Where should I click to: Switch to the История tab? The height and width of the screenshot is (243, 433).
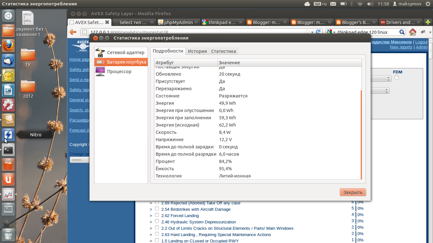coord(197,51)
